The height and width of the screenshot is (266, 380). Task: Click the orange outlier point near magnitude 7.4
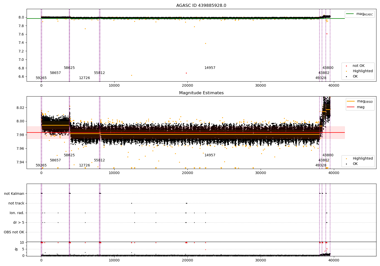205,43
